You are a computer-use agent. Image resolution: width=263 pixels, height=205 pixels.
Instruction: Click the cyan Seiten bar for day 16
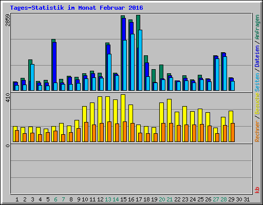[133, 62]
